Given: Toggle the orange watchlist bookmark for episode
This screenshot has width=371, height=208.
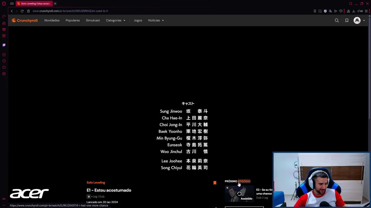Looking at the screenshot, I should pyautogui.click(x=215, y=183).
